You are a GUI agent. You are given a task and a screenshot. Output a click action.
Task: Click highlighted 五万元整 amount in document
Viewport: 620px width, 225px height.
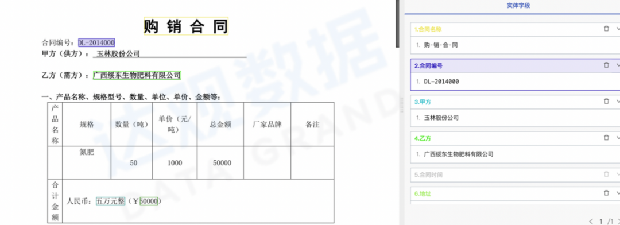coord(111,201)
